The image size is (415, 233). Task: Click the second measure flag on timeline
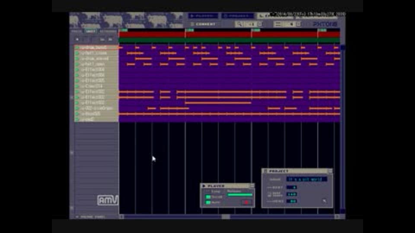tap(189, 30)
